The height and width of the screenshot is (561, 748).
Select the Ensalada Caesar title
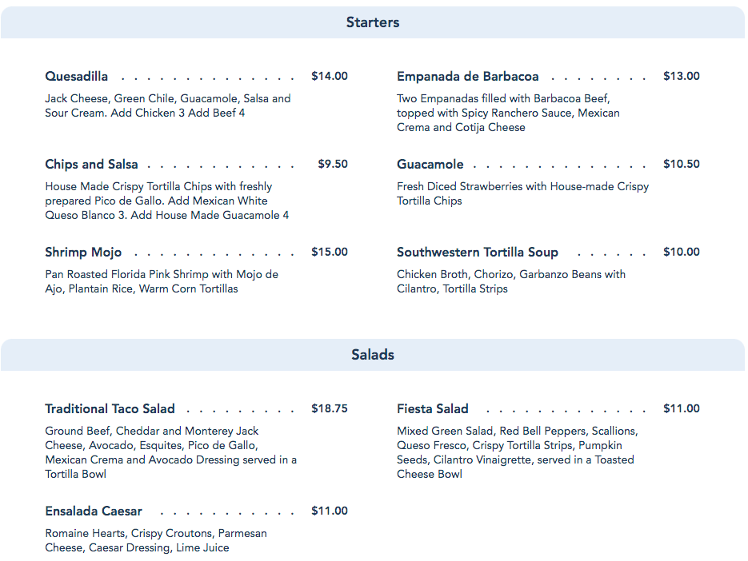[x=94, y=511]
